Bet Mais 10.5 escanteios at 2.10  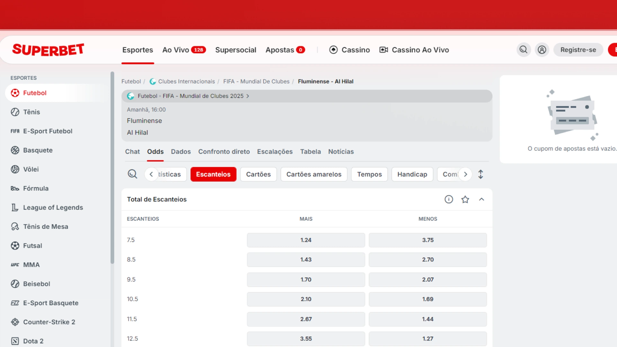(x=306, y=299)
